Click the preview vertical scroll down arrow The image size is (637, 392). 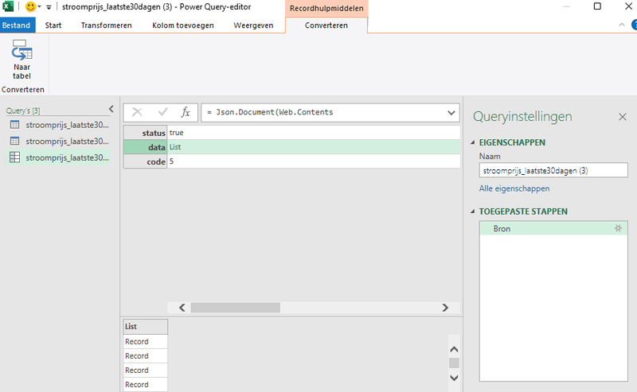click(x=454, y=378)
